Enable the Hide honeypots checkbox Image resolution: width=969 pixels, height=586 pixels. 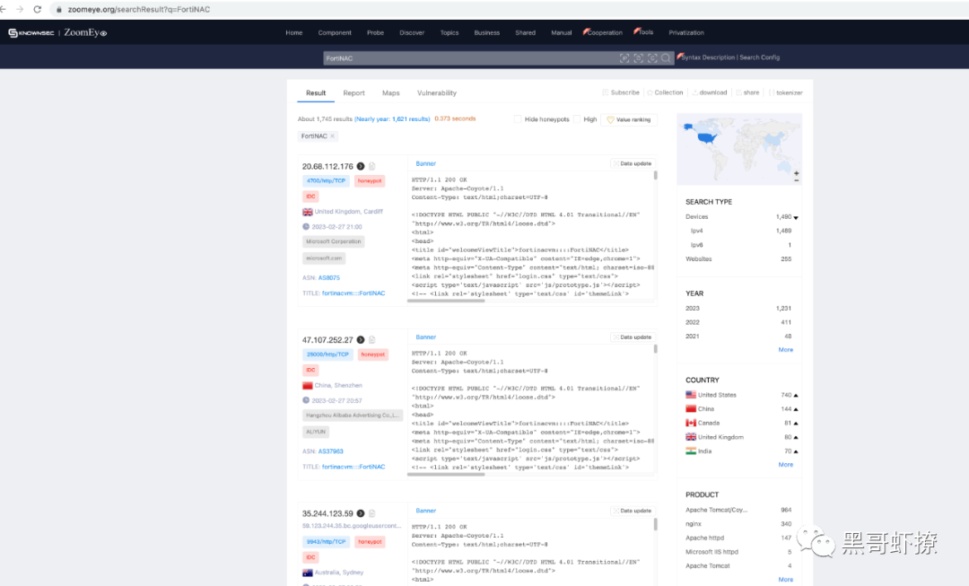[x=518, y=119]
